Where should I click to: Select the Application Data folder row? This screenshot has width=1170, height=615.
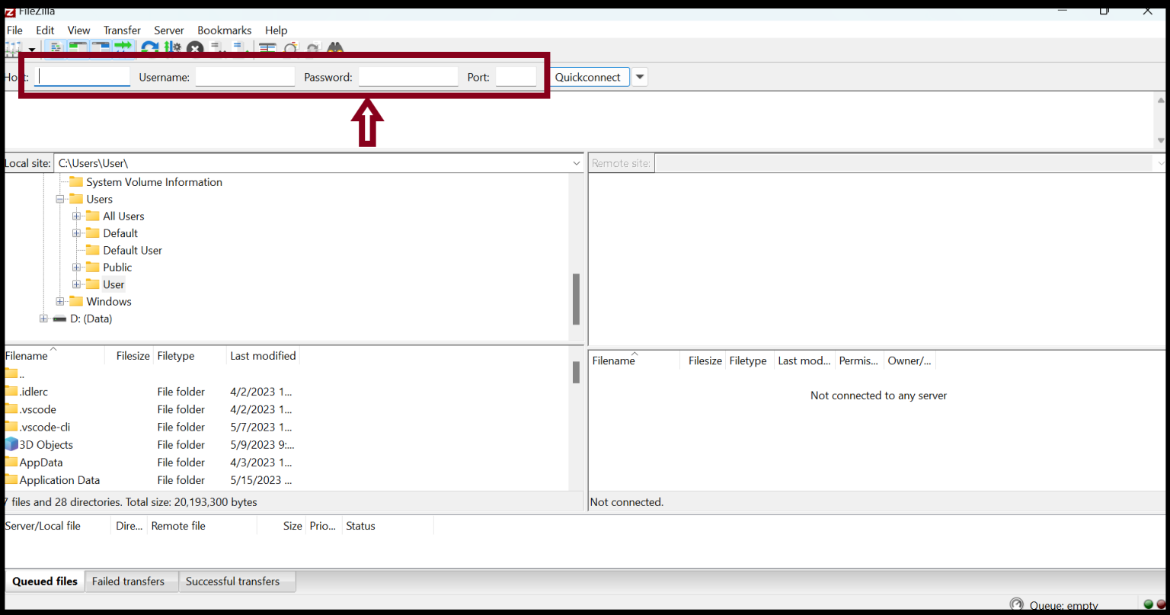(152, 480)
